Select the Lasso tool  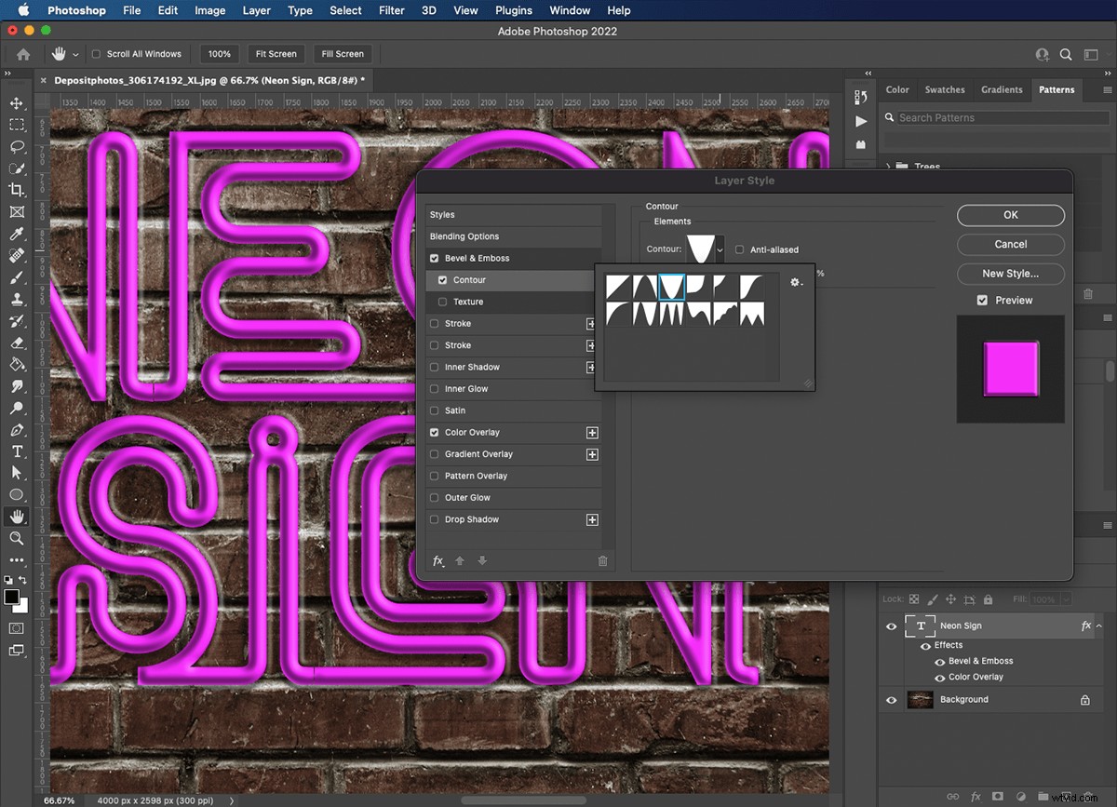point(16,147)
